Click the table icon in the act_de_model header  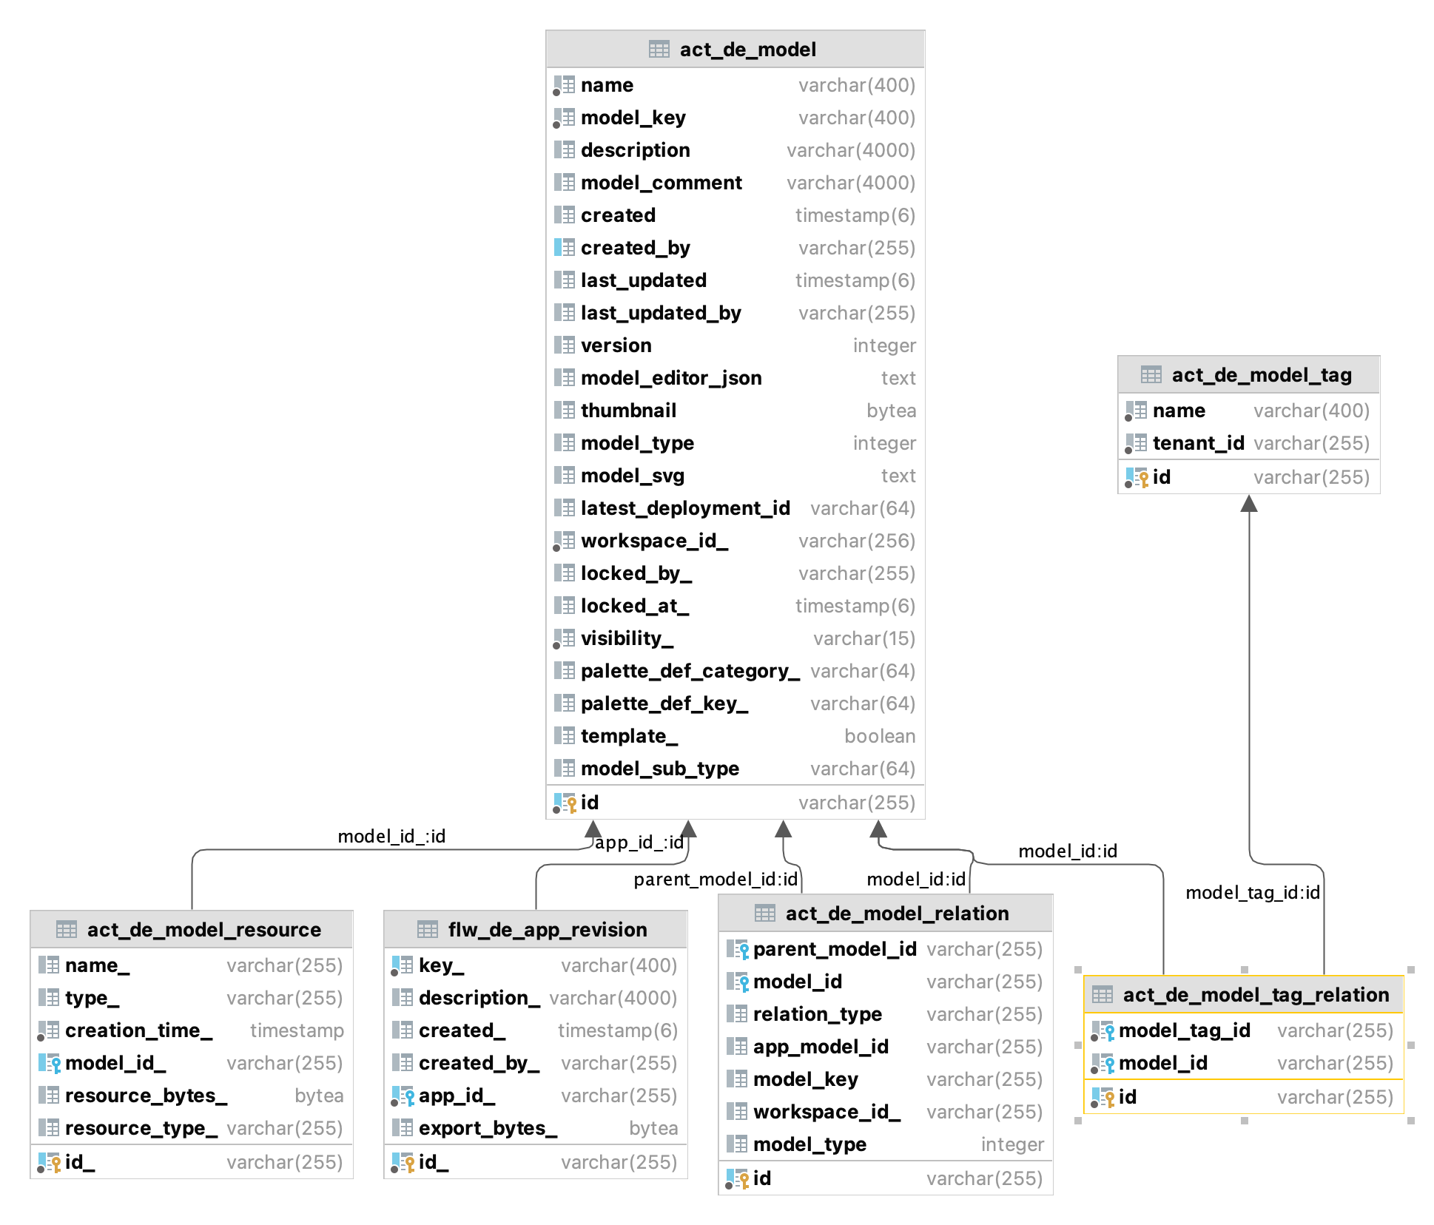(658, 49)
